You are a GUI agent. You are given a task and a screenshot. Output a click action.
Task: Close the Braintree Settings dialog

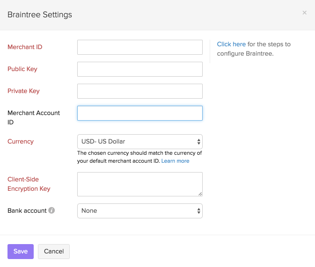click(x=304, y=13)
